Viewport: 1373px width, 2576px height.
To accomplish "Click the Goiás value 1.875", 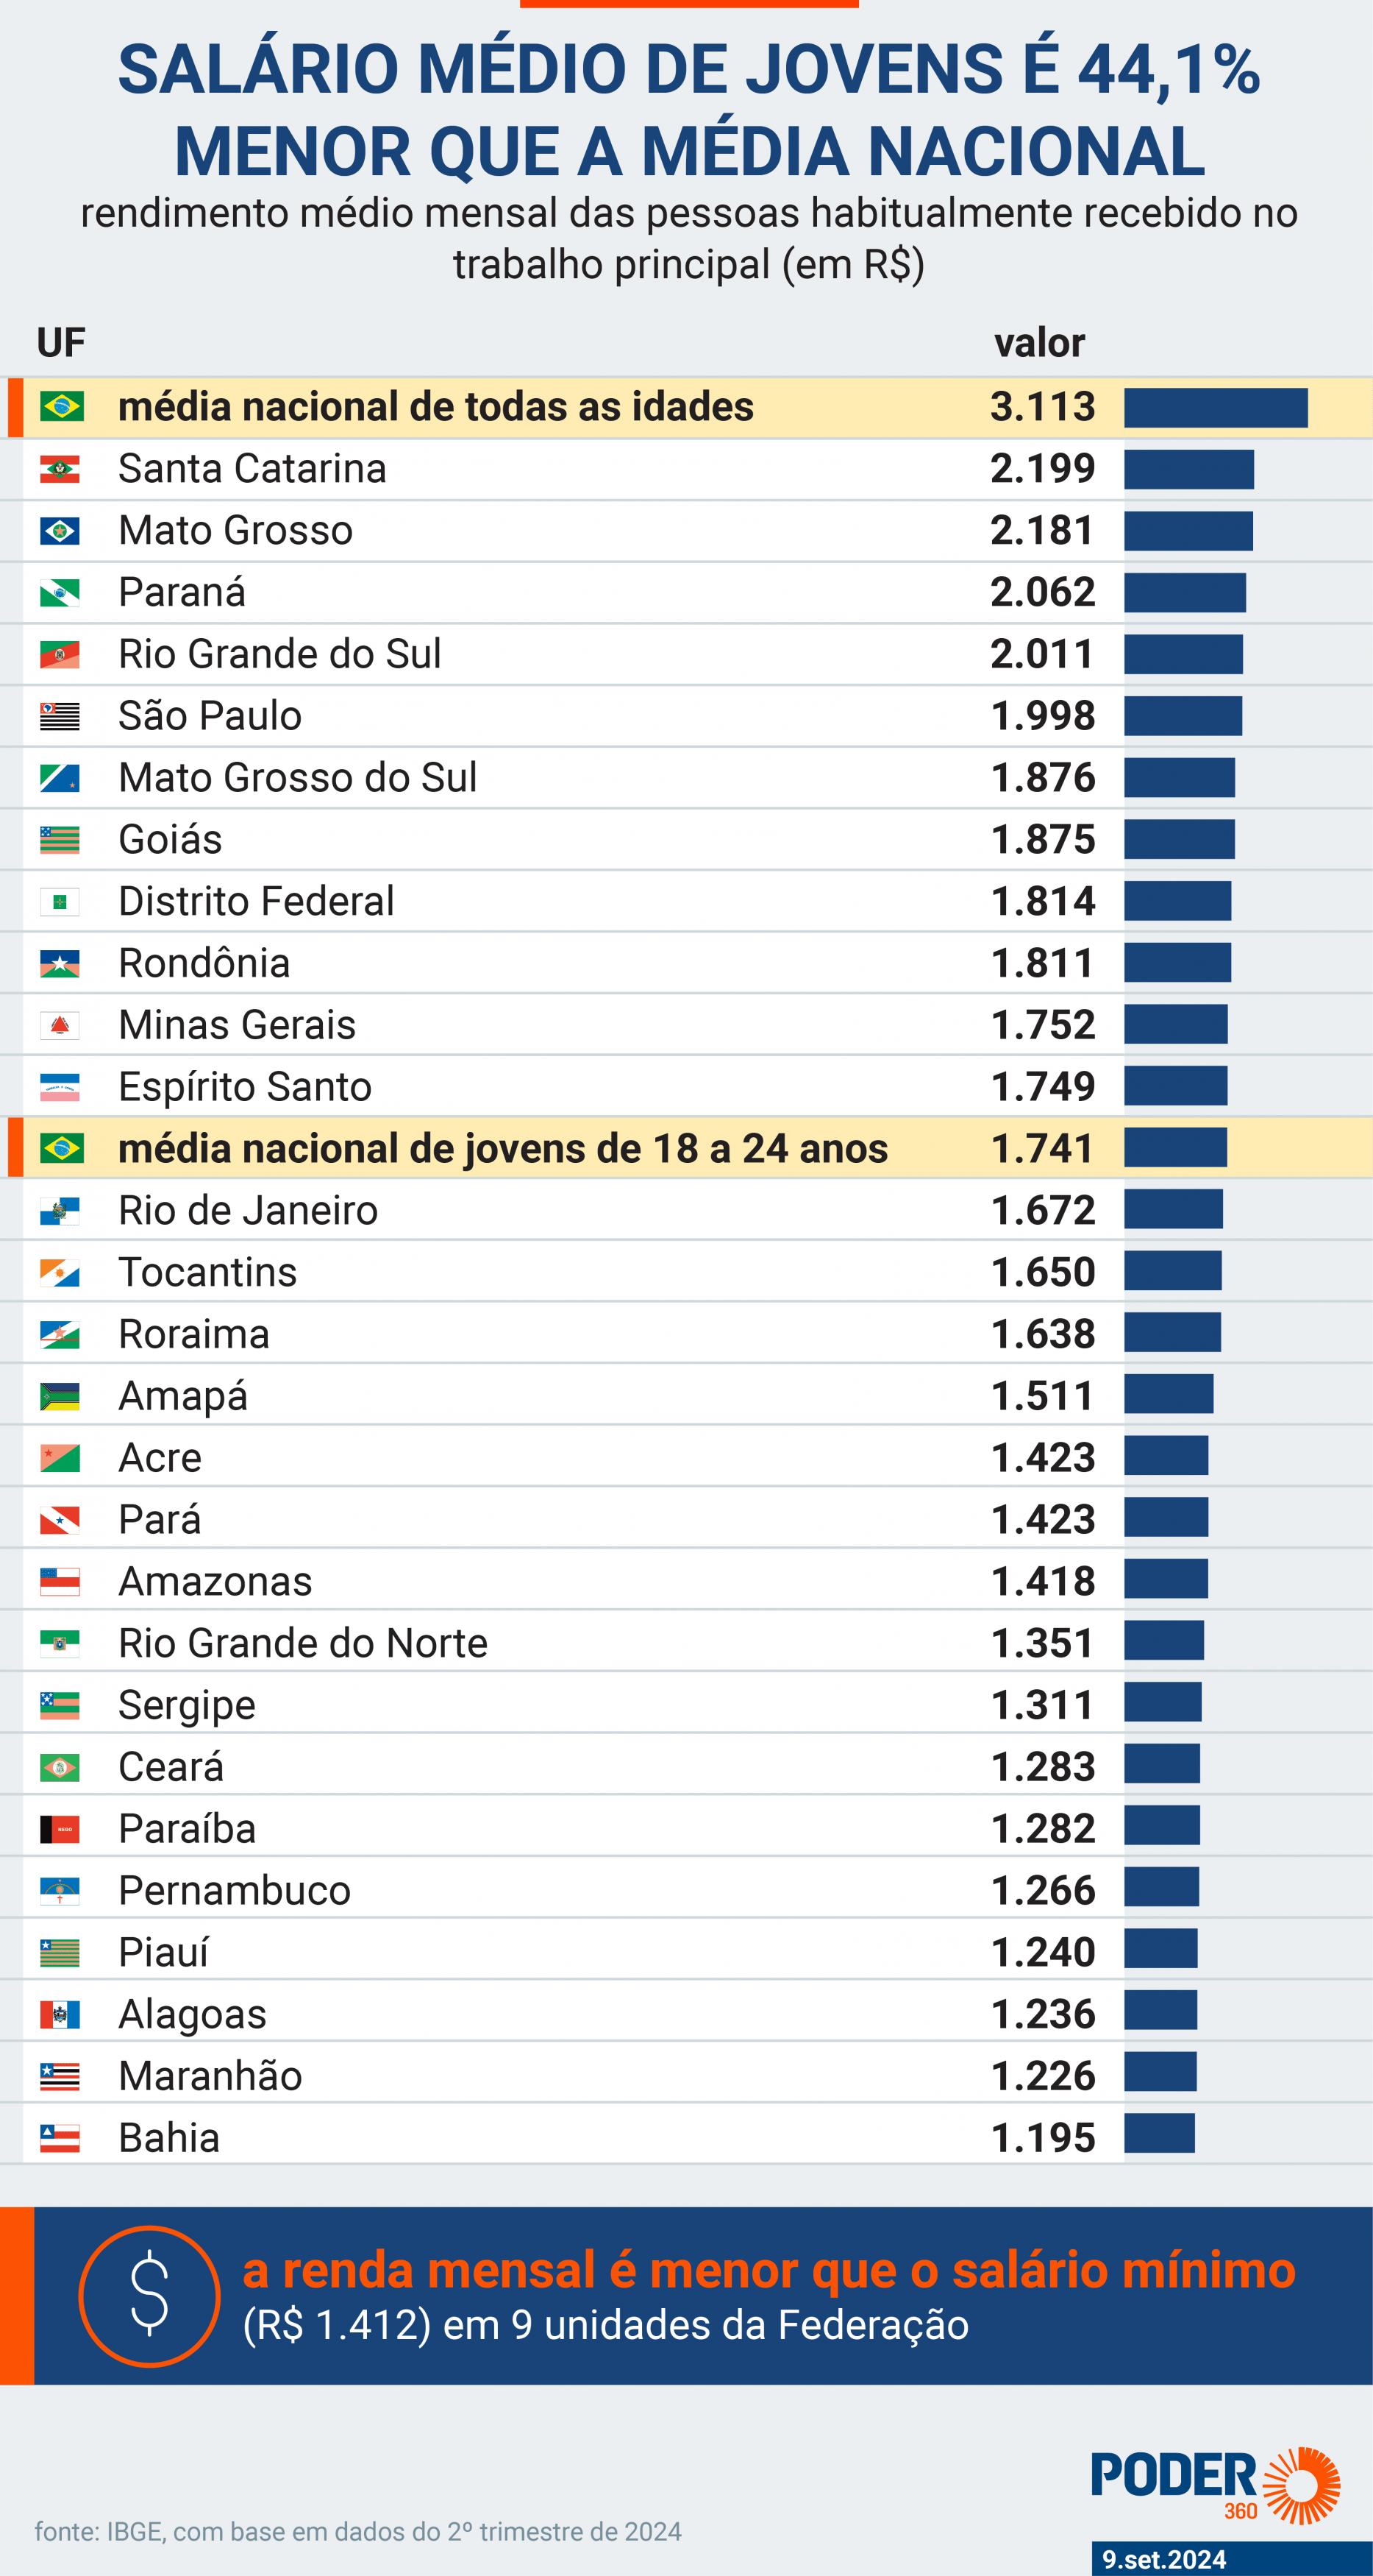I will (1044, 840).
